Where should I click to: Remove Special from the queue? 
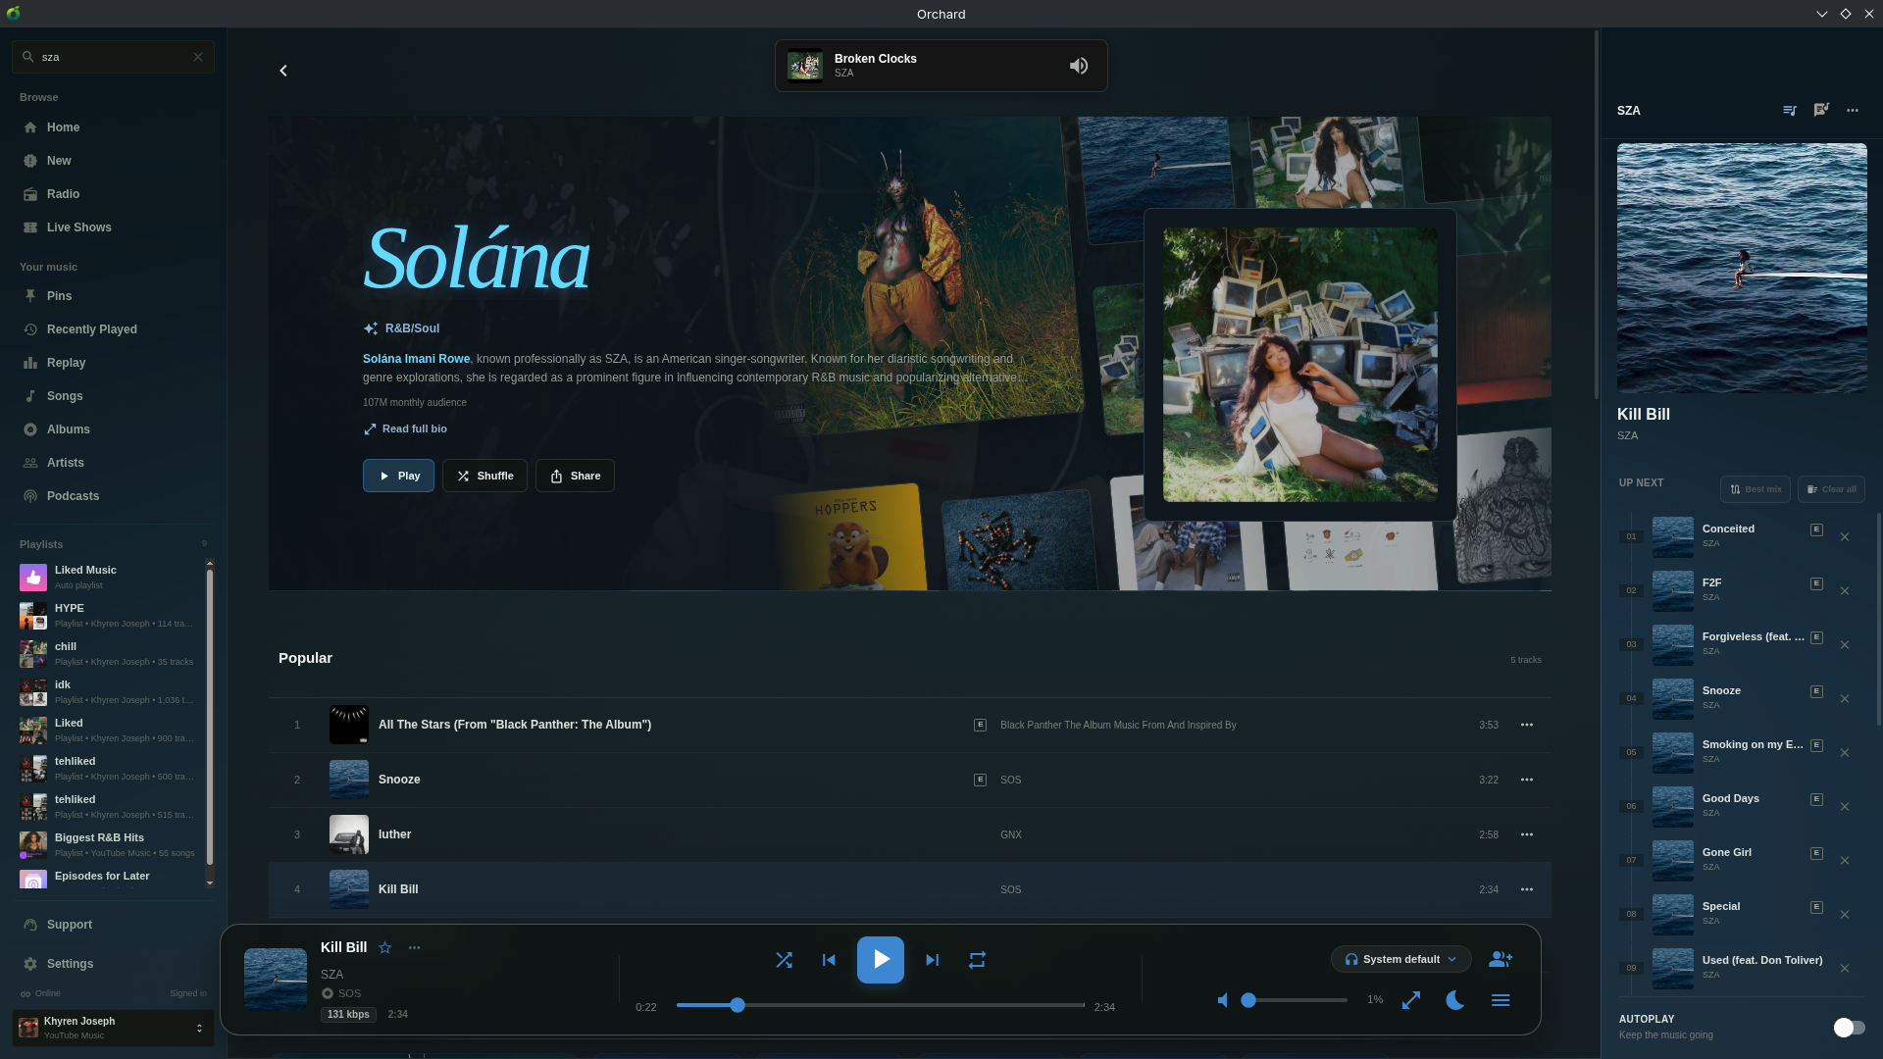click(1845, 915)
